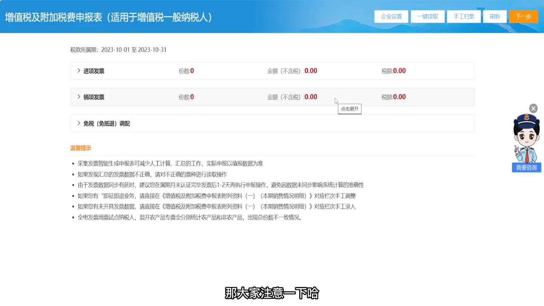This screenshot has width=544, height=306.
Task: Click the 点击展开 tooltip prompt
Action: pos(349,109)
